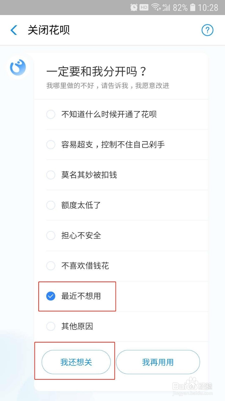The image size is (225, 401).
Task: Tap the HD indicator in status bar
Action: tap(144, 8)
